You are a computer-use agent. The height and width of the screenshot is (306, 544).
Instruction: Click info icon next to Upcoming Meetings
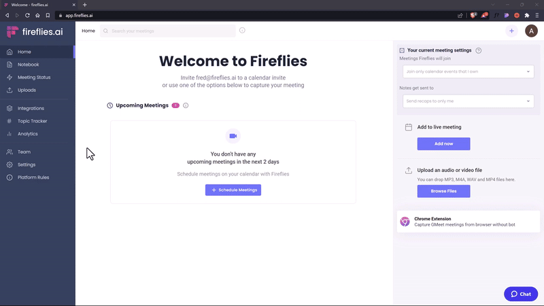[x=186, y=105]
